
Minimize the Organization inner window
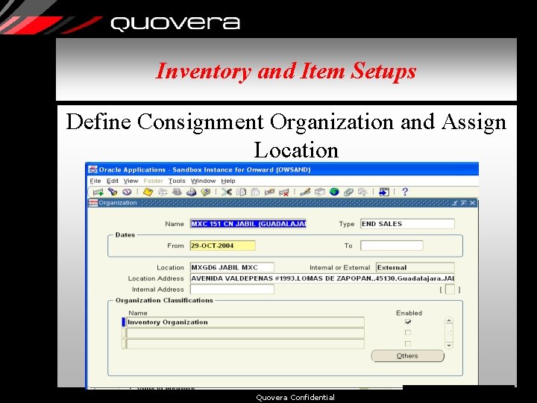[x=454, y=203]
